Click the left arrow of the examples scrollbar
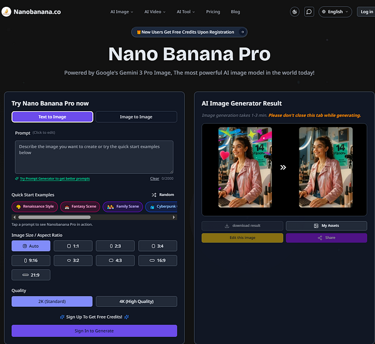This screenshot has width=375, height=344. pos(14,217)
